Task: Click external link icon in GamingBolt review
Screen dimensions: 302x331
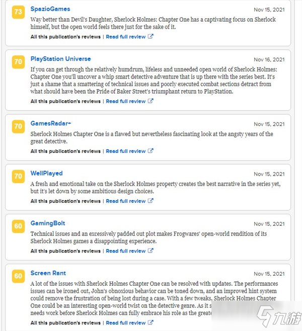Action: coord(150,251)
